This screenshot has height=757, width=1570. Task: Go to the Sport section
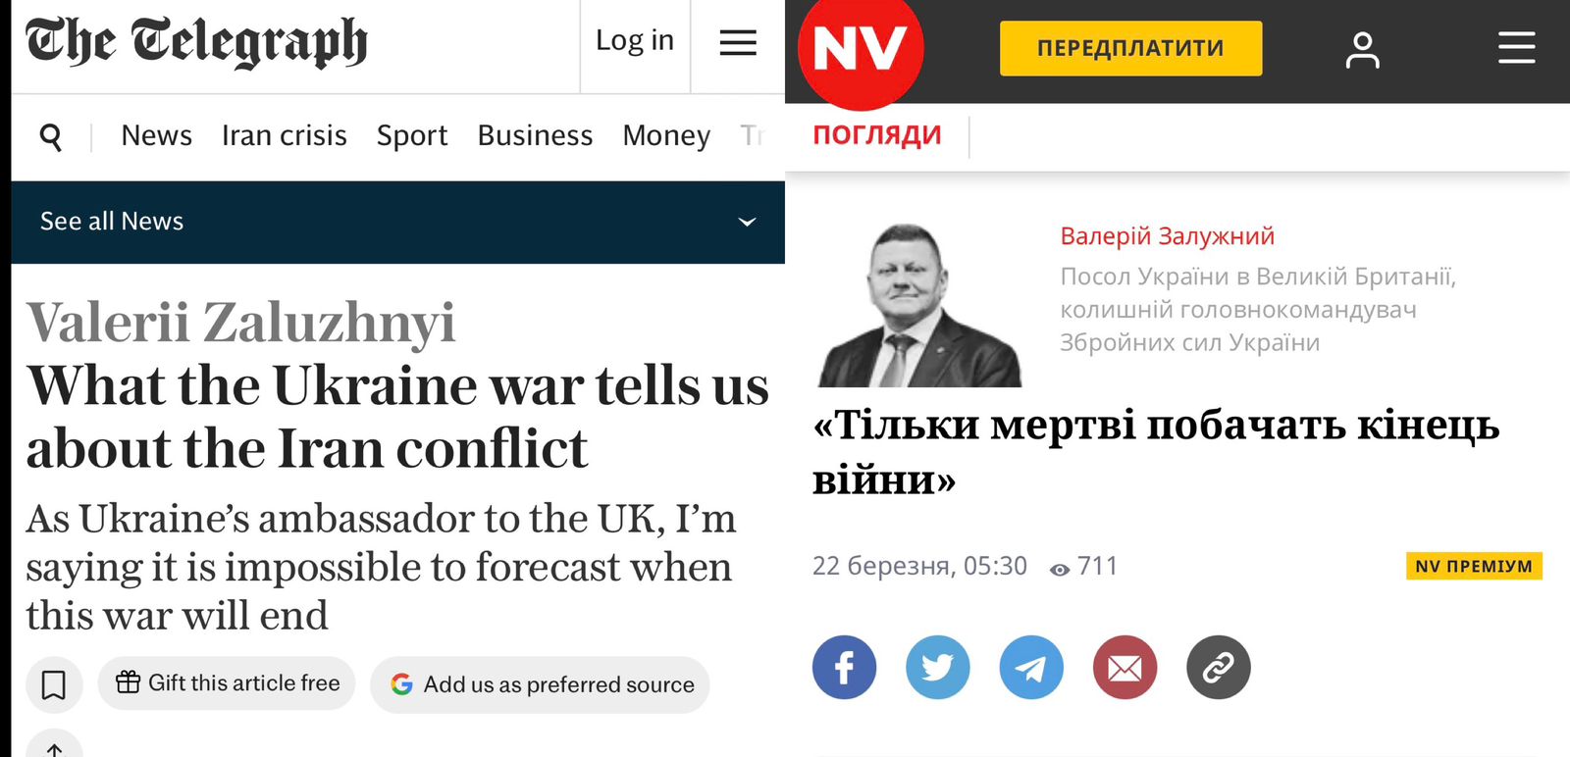411,135
